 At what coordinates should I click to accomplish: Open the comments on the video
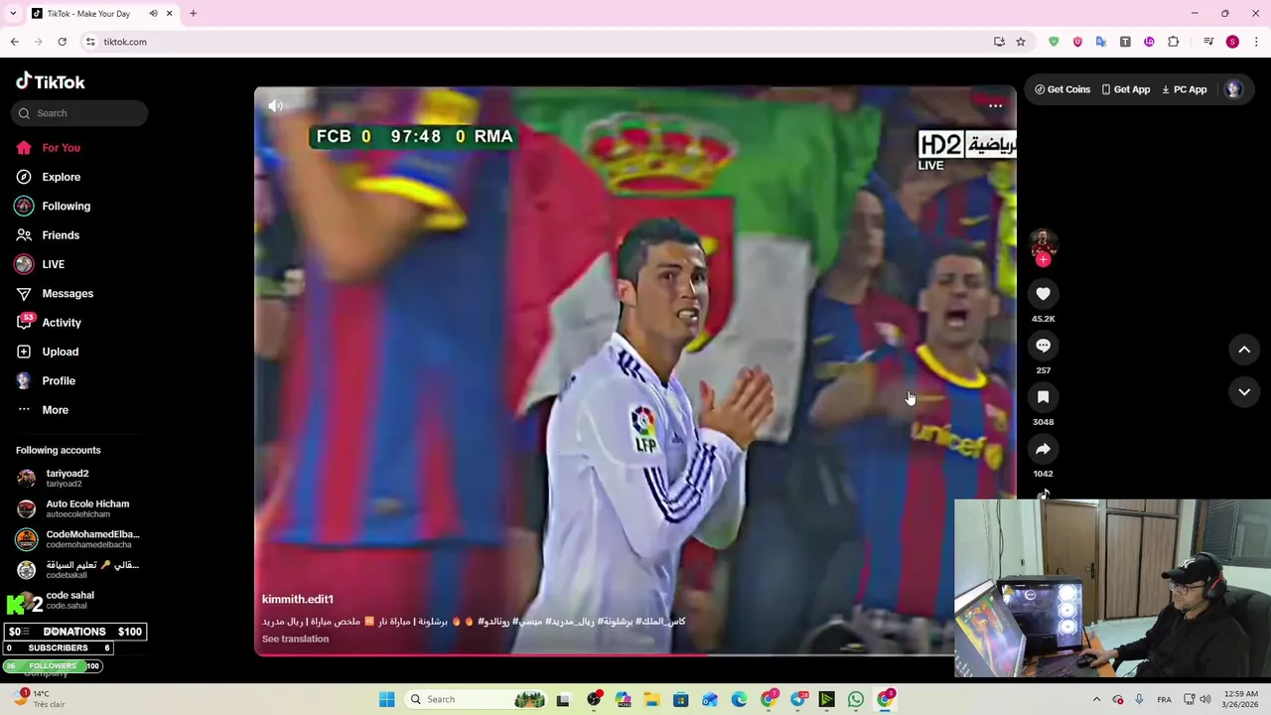(x=1043, y=346)
